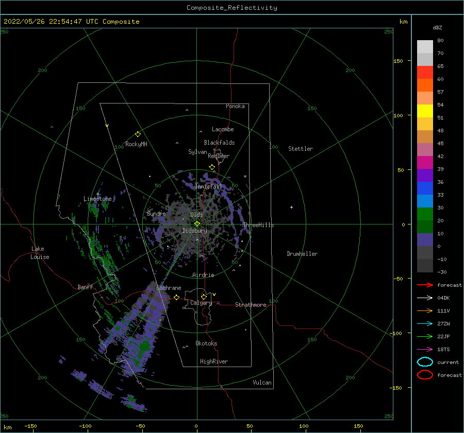Click the Sylvan label
464x433 pixels.
coord(197,152)
